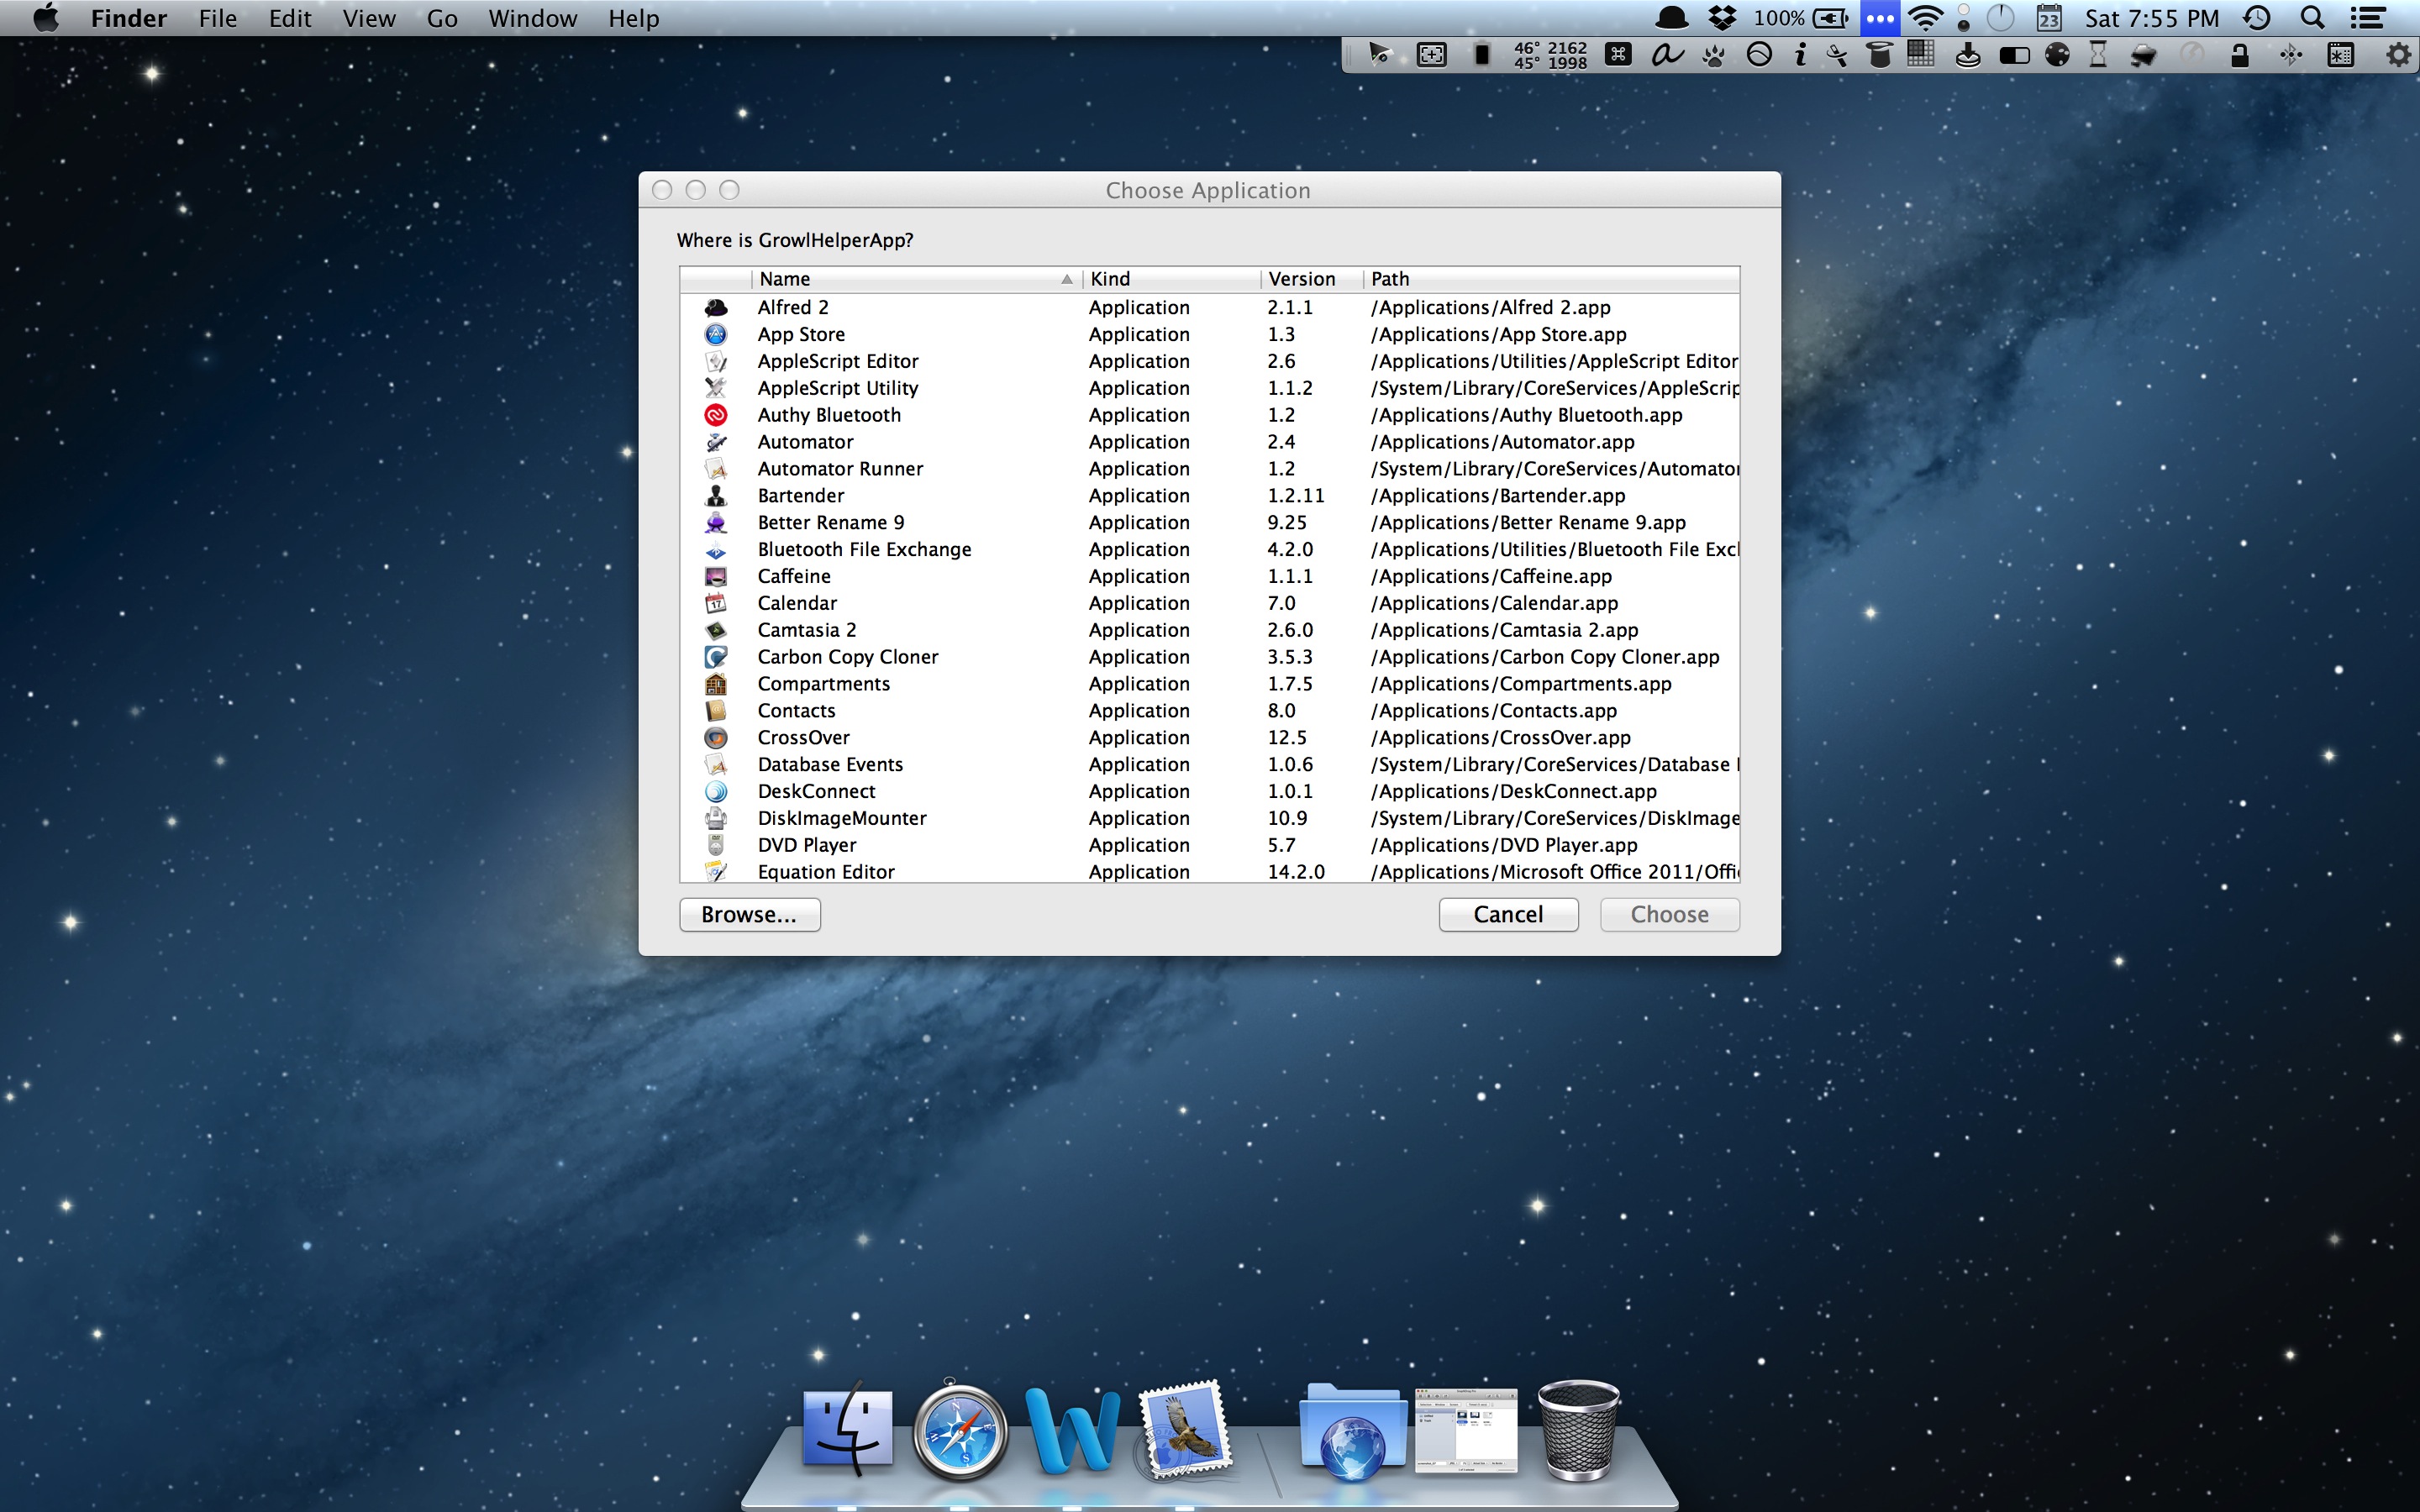The width and height of the screenshot is (2420, 1512).
Task: Open Spotlight search magnifier
Action: tap(2312, 18)
